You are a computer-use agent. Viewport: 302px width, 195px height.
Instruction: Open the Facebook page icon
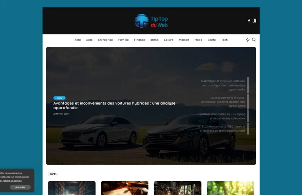click(249, 21)
